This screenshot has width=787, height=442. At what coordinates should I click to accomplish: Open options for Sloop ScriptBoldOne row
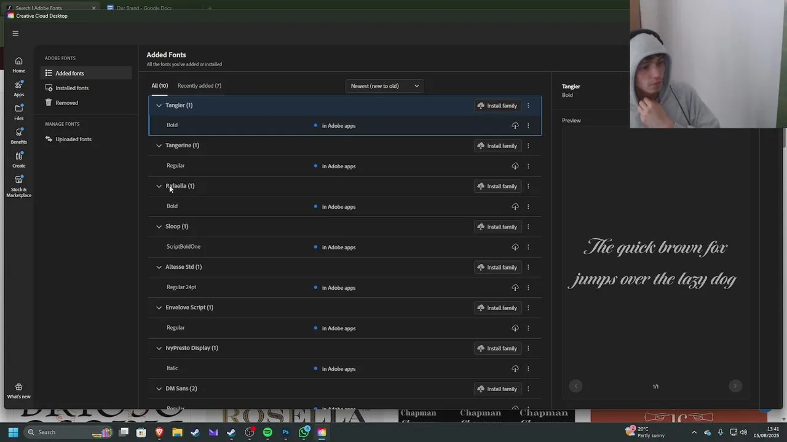point(528,247)
